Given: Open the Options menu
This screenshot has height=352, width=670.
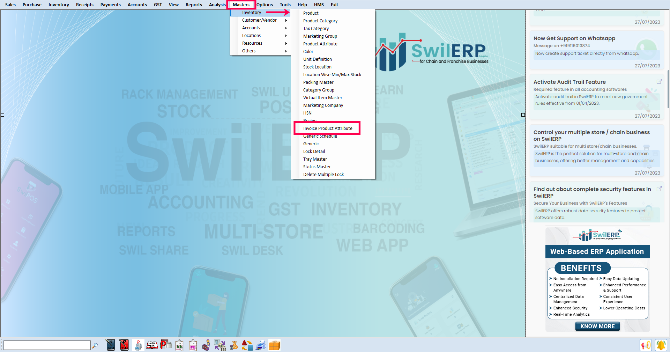Looking at the screenshot, I should pyautogui.click(x=265, y=5).
